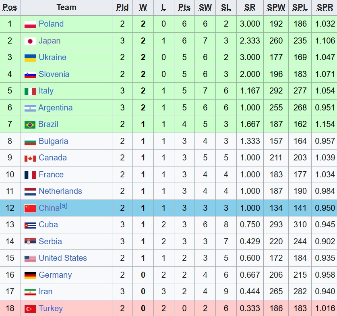
Task: Click the Pts column header abbreviation
Action: (x=184, y=8)
